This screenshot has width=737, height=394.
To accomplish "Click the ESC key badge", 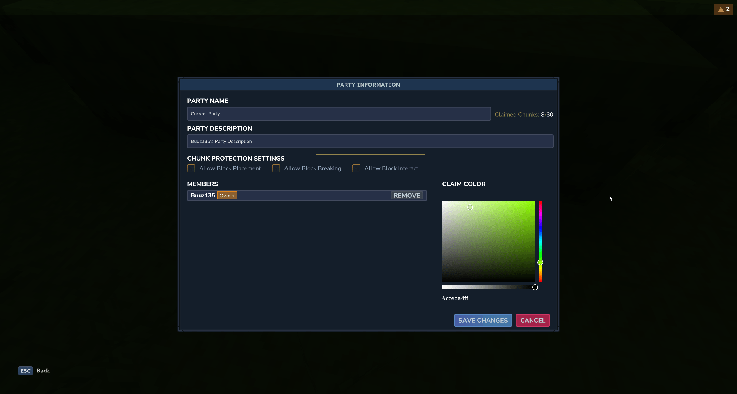I will 25,371.
